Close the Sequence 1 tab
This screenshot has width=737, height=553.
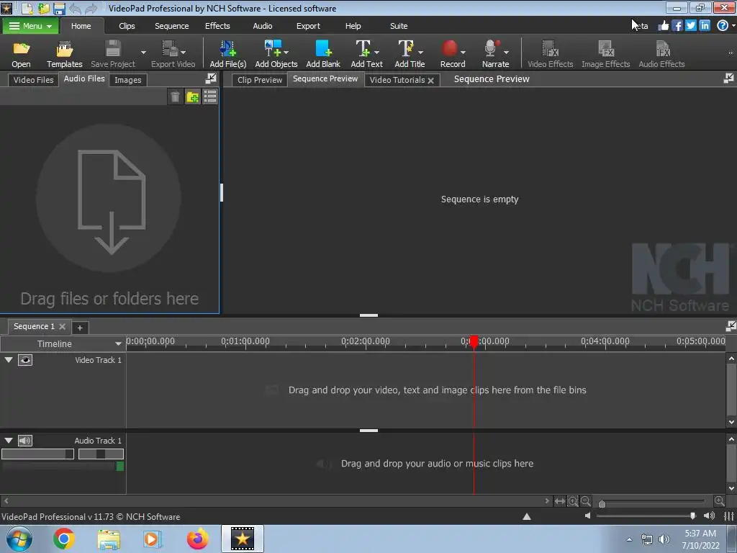tap(62, 326)
